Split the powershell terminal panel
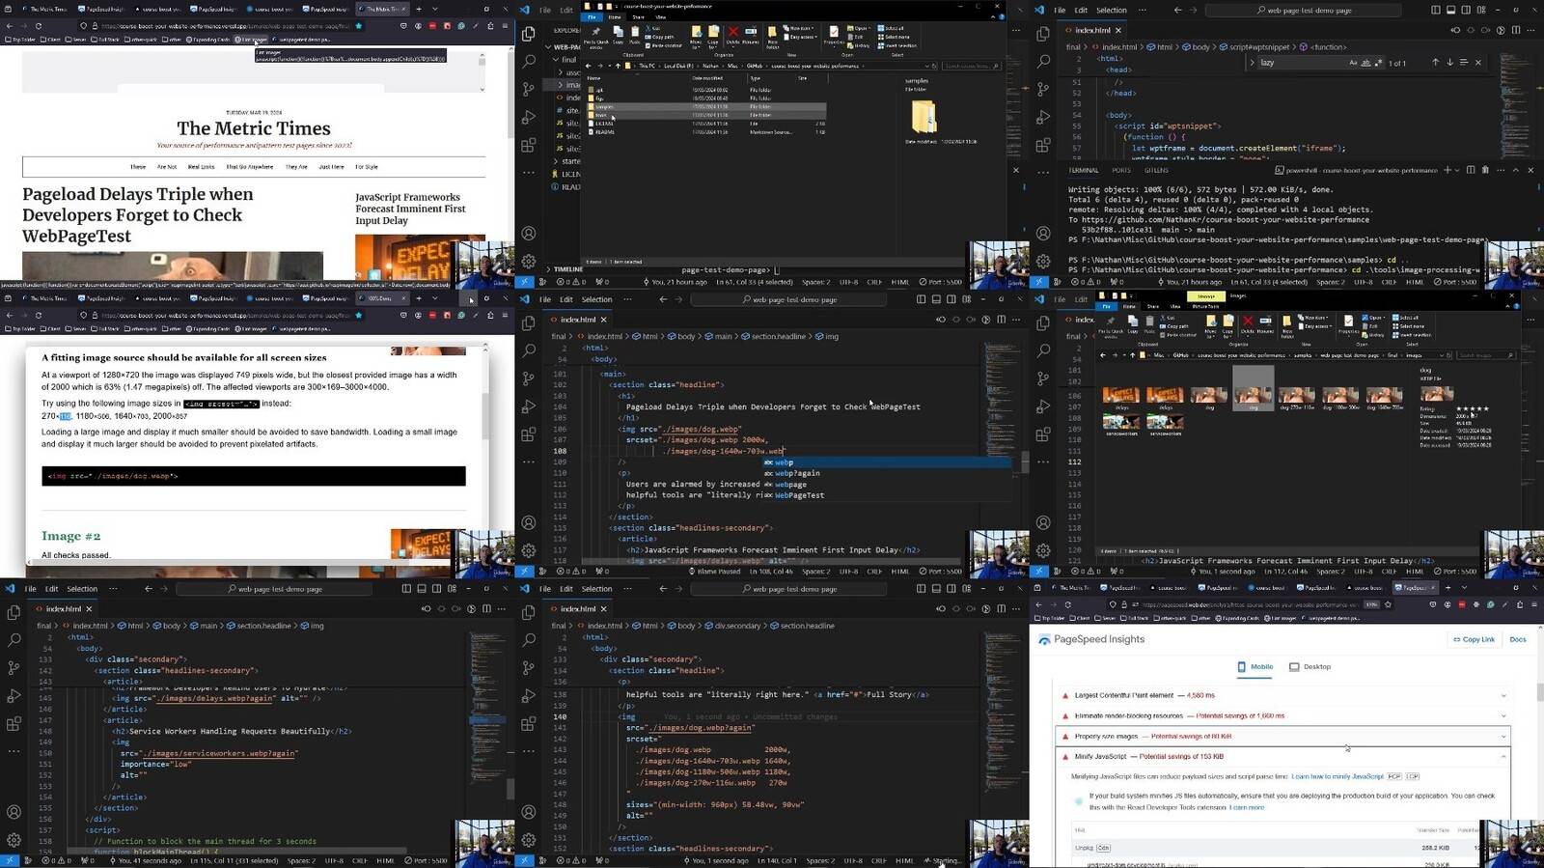Viewport: 1544px width, 868px height. (x=1472, y=170)
